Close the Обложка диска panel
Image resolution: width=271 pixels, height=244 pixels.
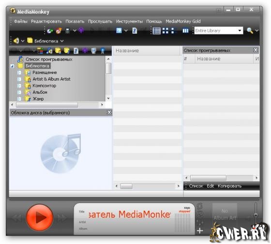(x=109, y=113)
